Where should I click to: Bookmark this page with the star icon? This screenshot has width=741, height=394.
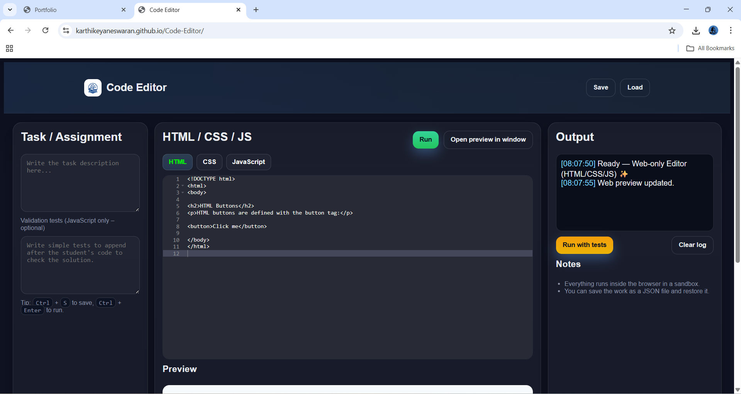672,31
